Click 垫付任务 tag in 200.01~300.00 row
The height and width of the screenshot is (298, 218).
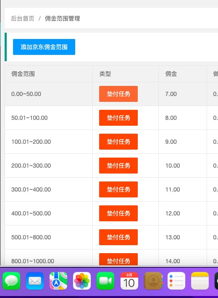(x=118, y=166)
